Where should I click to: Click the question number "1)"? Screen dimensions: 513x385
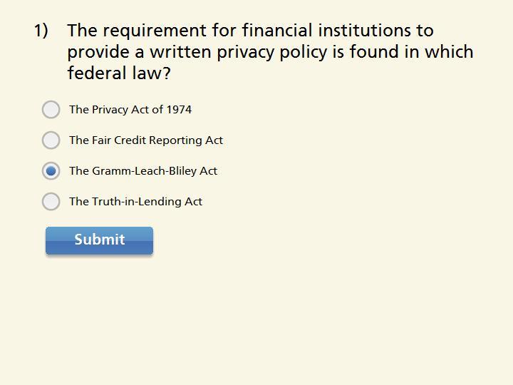pyautogui.click(x=41, y=31)
